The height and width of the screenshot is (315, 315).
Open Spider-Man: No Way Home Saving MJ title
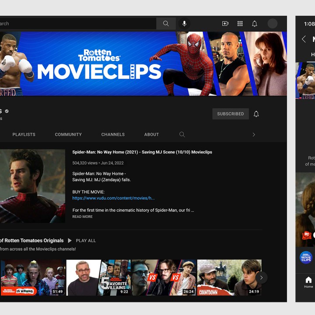(x=142, y=152)
